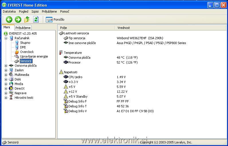This screenshot has height=146, width=228.
Task: Click the Napetosti voltage warning icon
Action: (x=61, y=72)
